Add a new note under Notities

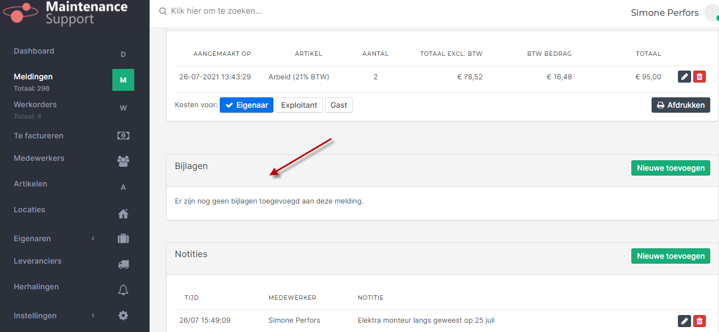(671, 256)
